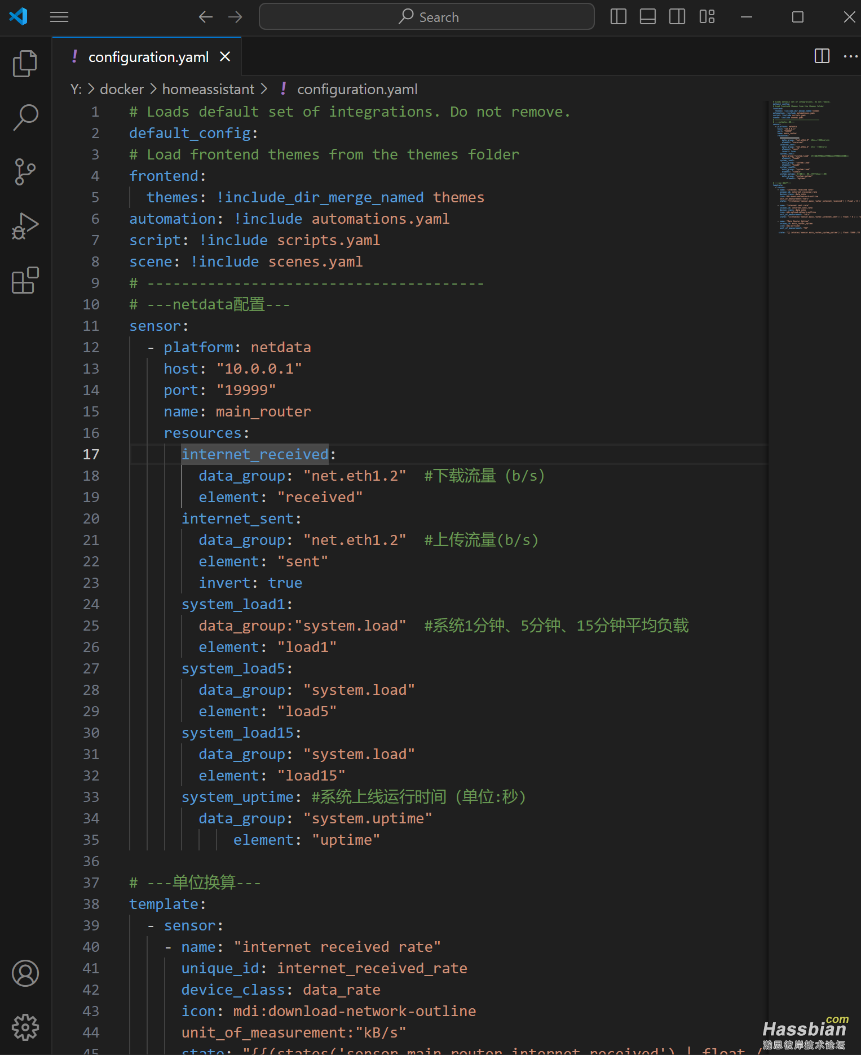Click "system.uptime" data_group value
Viewport: 861px width, 1055px height.
pyautogui.click(x=368, y=819)
